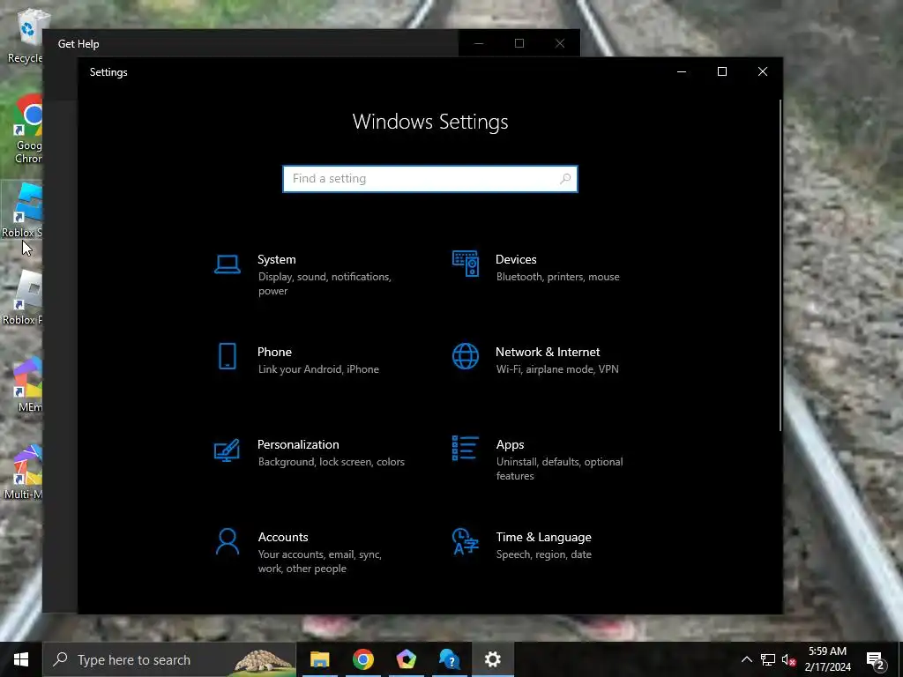The width and height of the screenshot is (903, 677).
Task: Select the MEmu desktop shortcut
Action: (x=27, y=384)
